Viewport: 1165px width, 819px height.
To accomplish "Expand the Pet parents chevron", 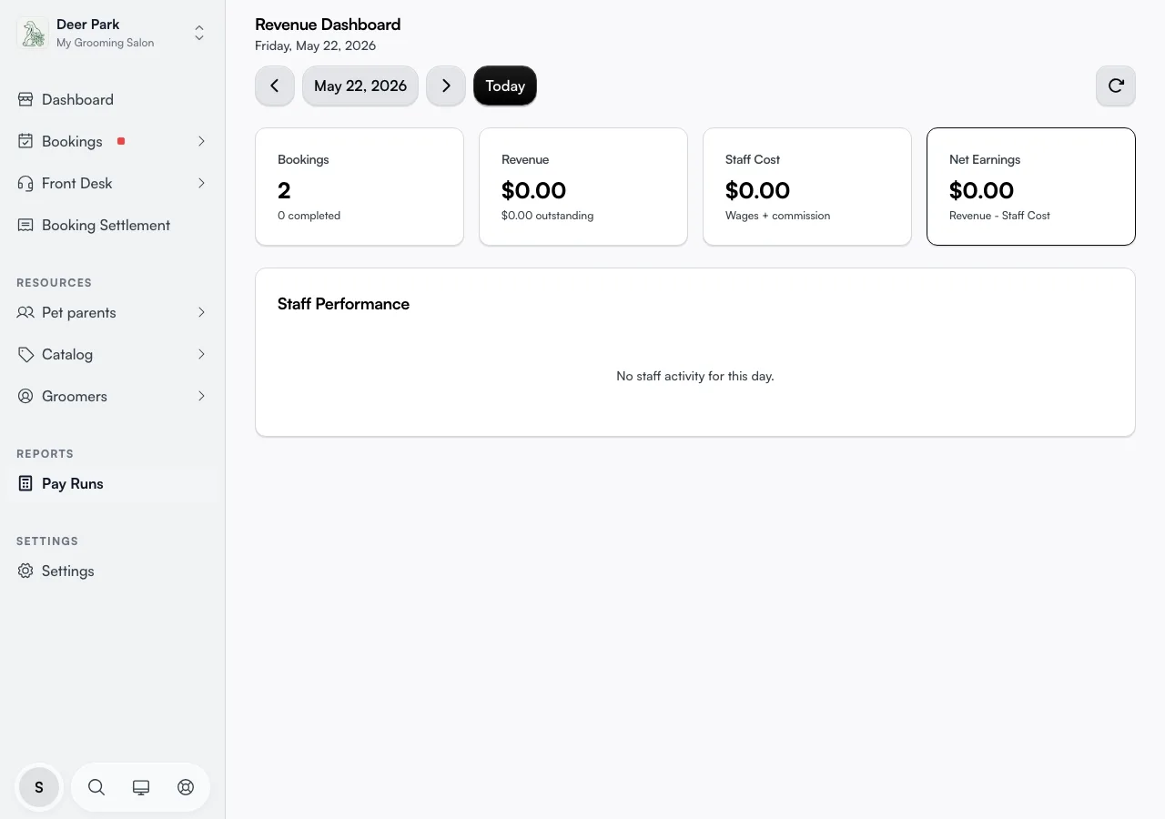I will [x=201, y=312].
